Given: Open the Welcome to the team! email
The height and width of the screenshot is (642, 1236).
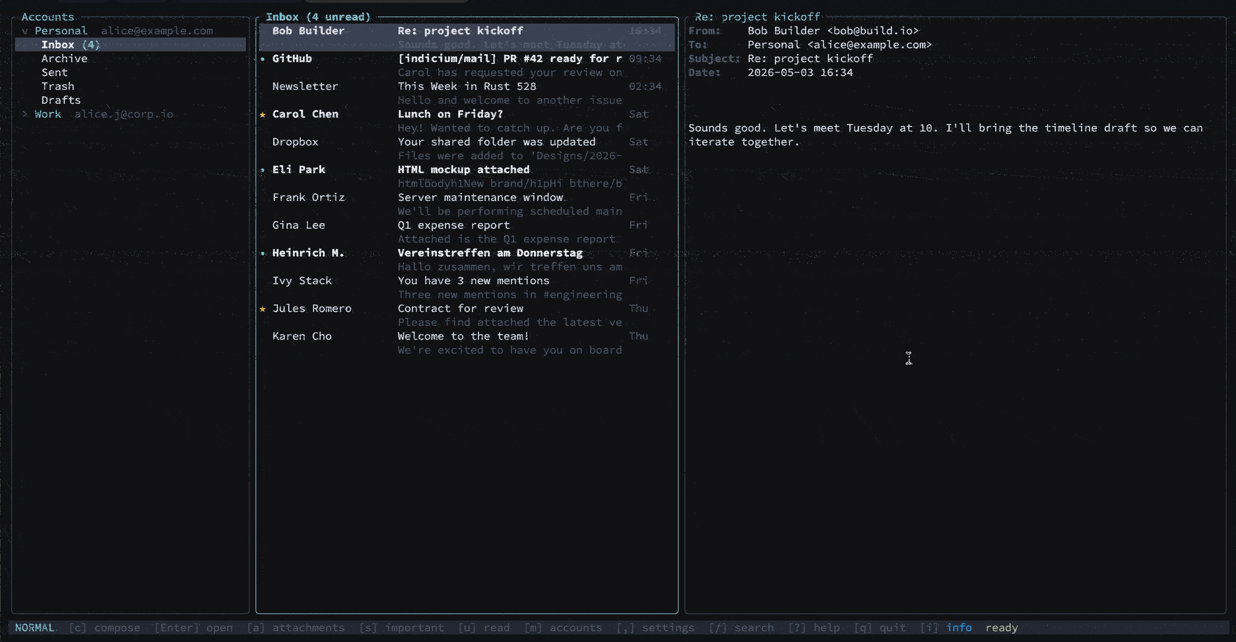Looking at the screenshot, I should [467, 343].
